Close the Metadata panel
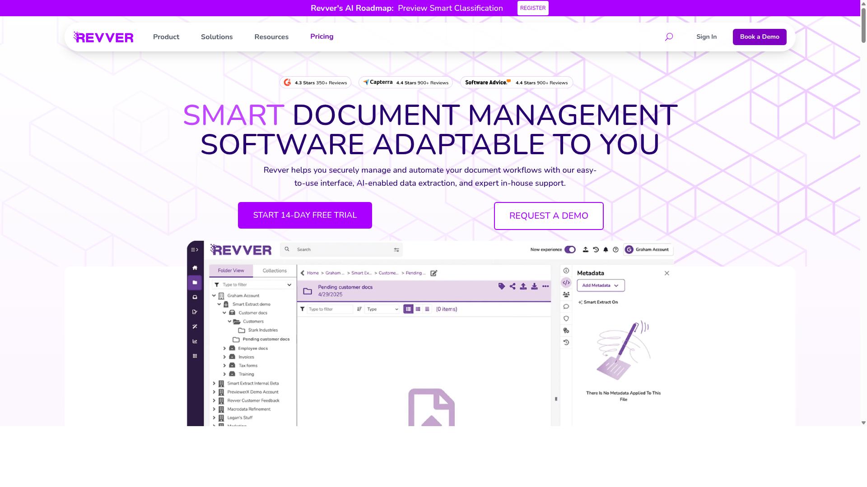The width and height of the screenshot is (867, 487). click(x=667, y=273)
